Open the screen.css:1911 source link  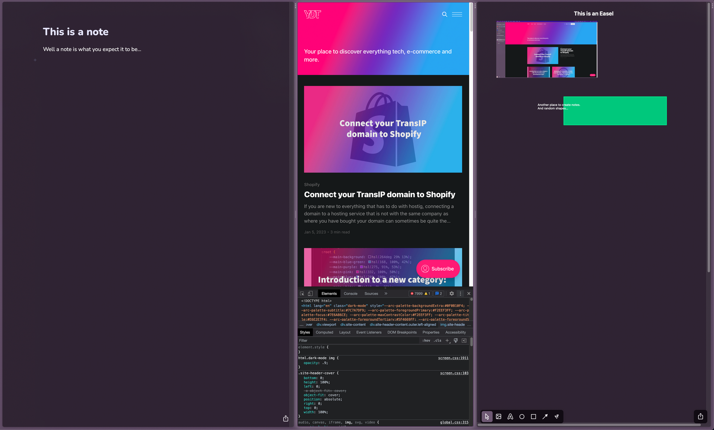coord(453,358)
